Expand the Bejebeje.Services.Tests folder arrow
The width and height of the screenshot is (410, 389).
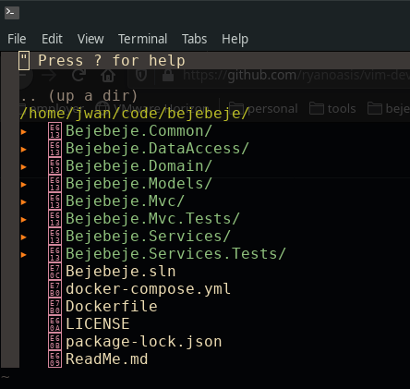[x=23, y=255]
